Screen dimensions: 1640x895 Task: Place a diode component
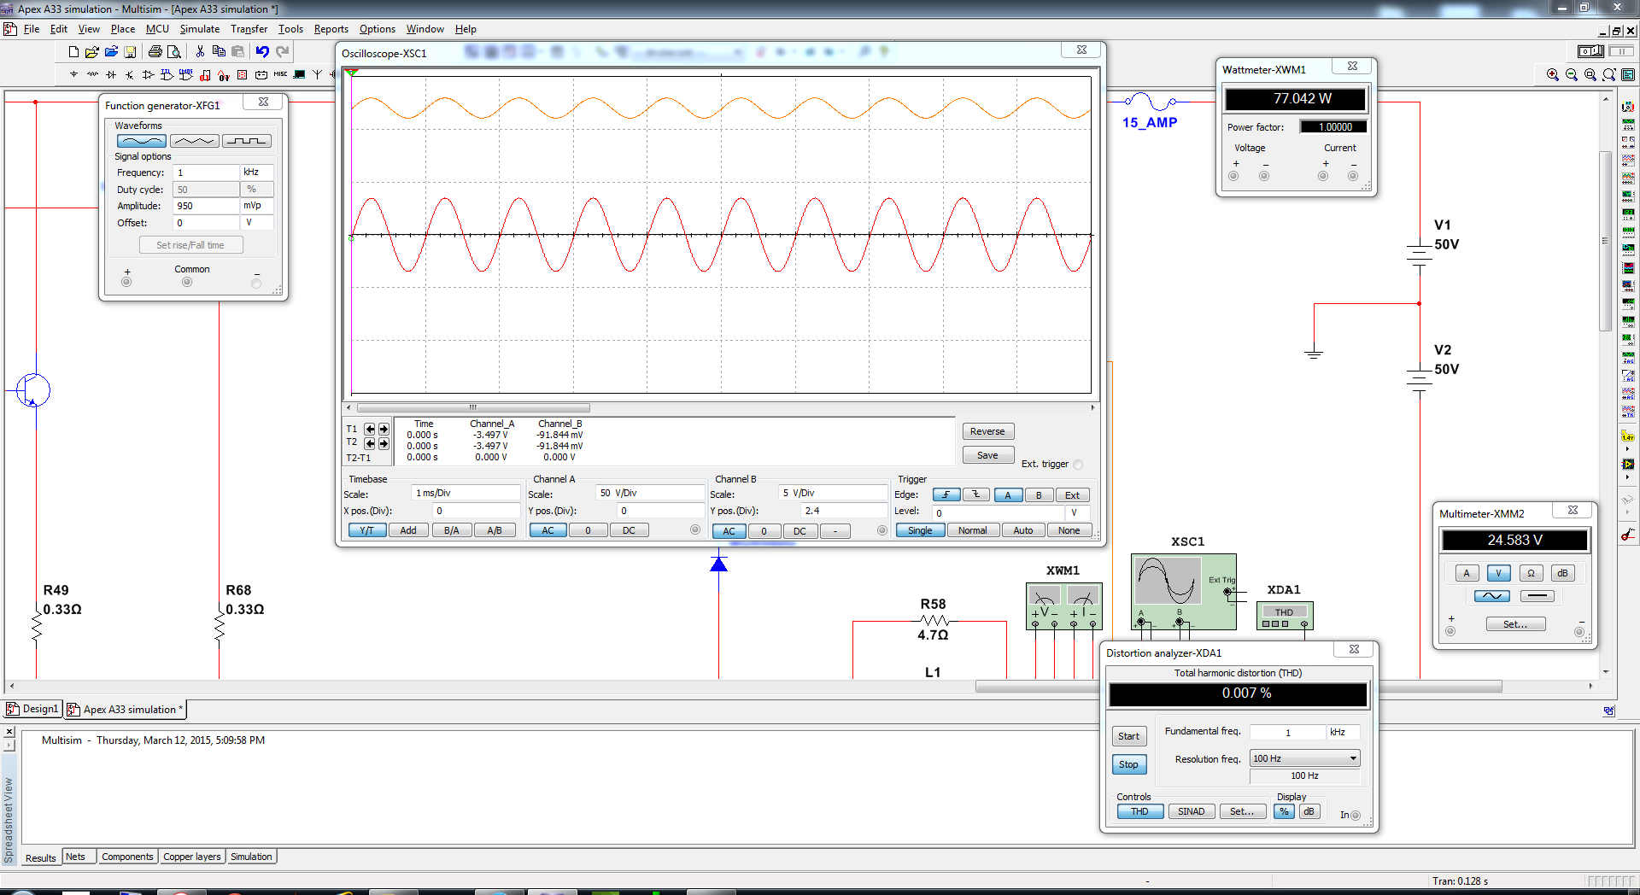pos(111,74)
